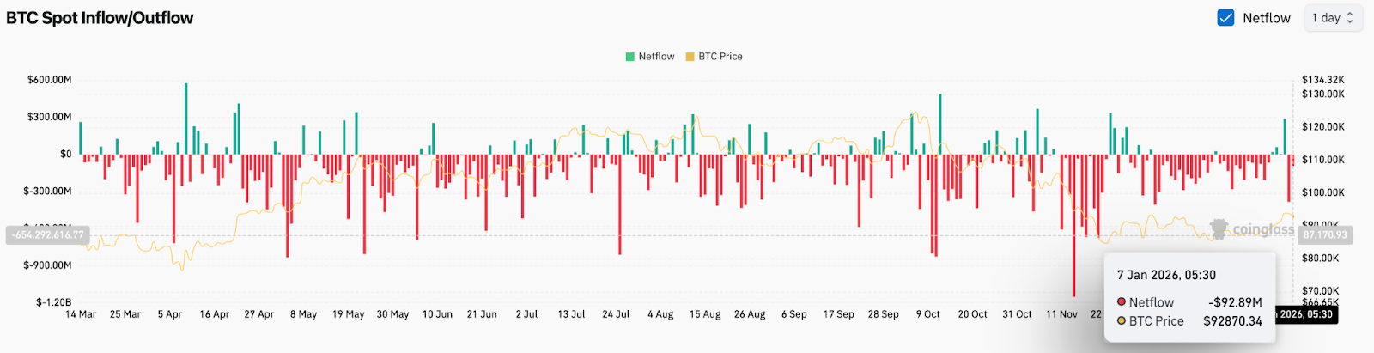Click the red Netflow dot in tooltip
1374x353 pixels.
(x=1122, y=302)
